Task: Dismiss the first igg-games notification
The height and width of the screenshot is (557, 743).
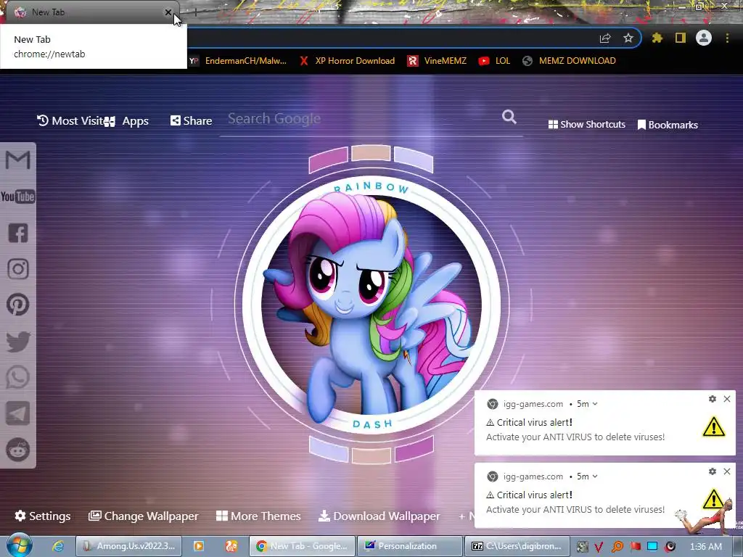Action: tap(727, 400)
